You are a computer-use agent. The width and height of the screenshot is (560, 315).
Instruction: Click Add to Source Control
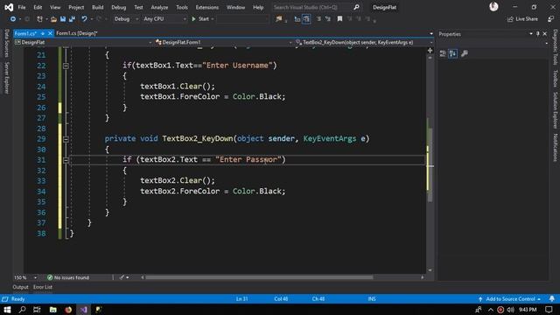coord(510,299)
